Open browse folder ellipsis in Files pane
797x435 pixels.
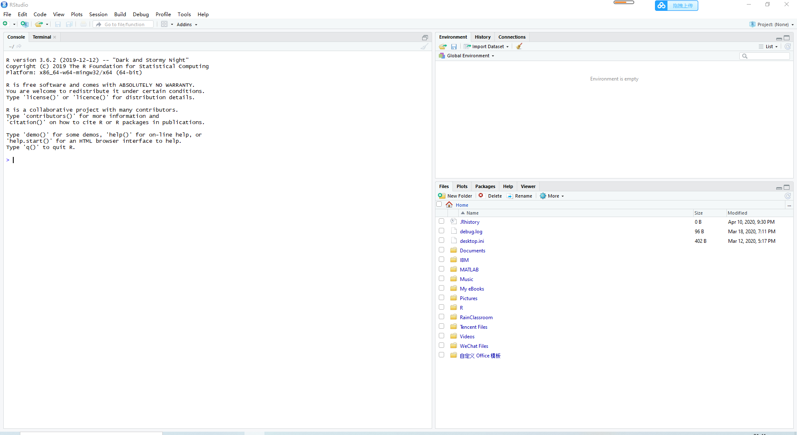789,205
